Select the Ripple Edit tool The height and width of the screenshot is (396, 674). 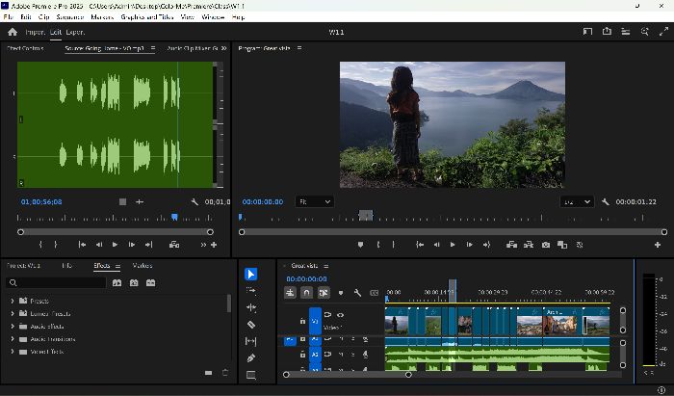pos(251,307)
